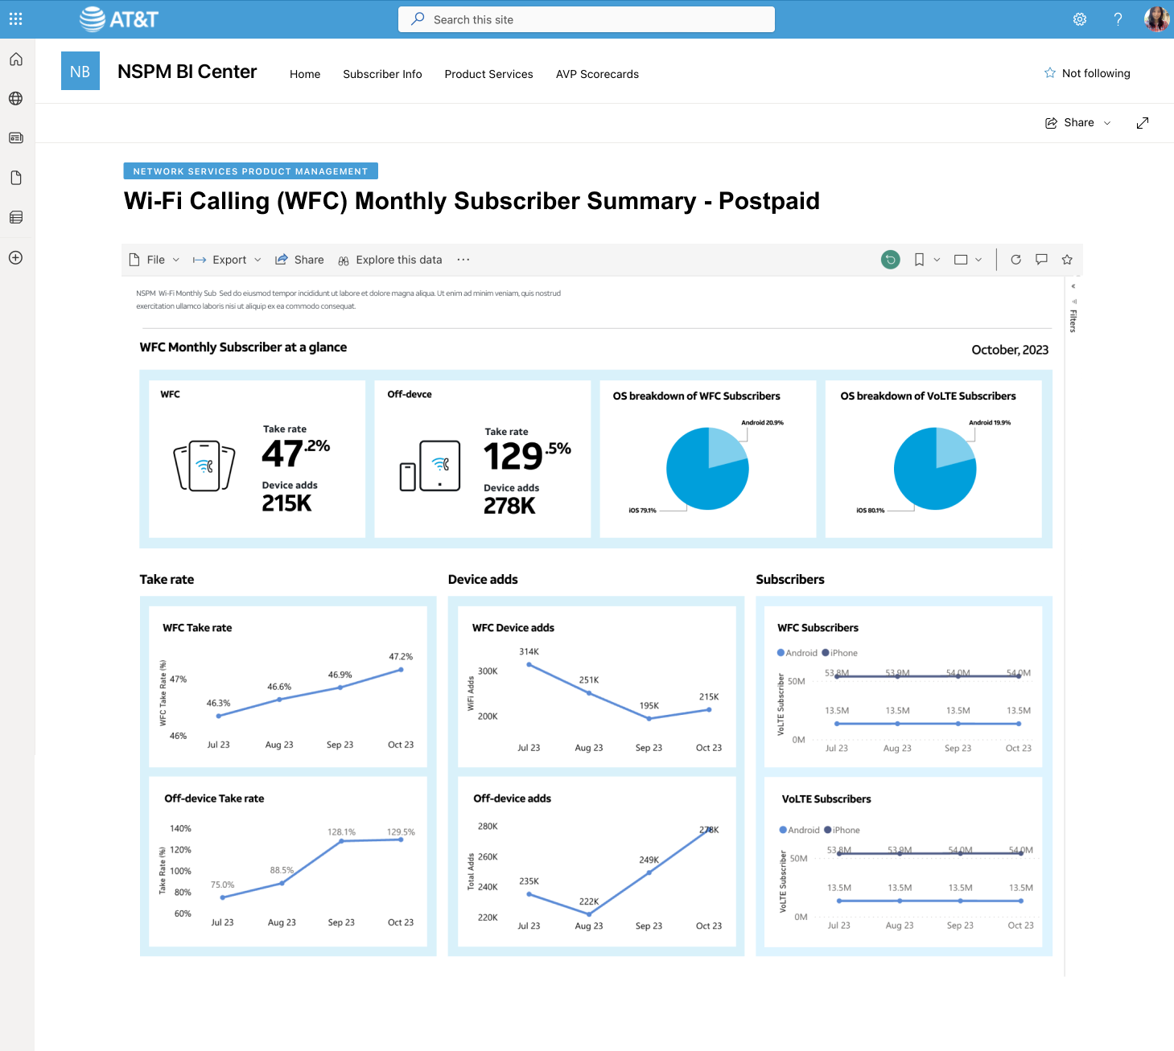1174x1051 pixels.
Task: Open AVP Scorecards navigation item
Action: click(x=597, y=74)
